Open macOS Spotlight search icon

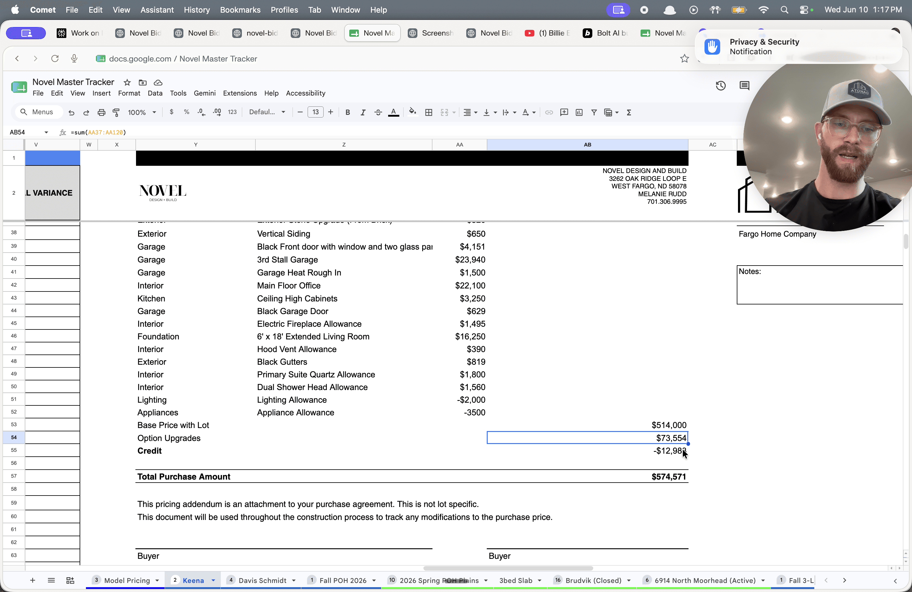[x=784, y=10]
